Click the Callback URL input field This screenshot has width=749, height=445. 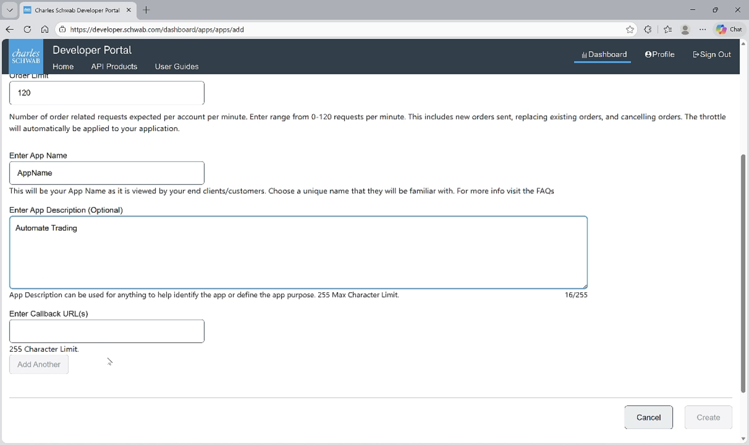(106, 331)
